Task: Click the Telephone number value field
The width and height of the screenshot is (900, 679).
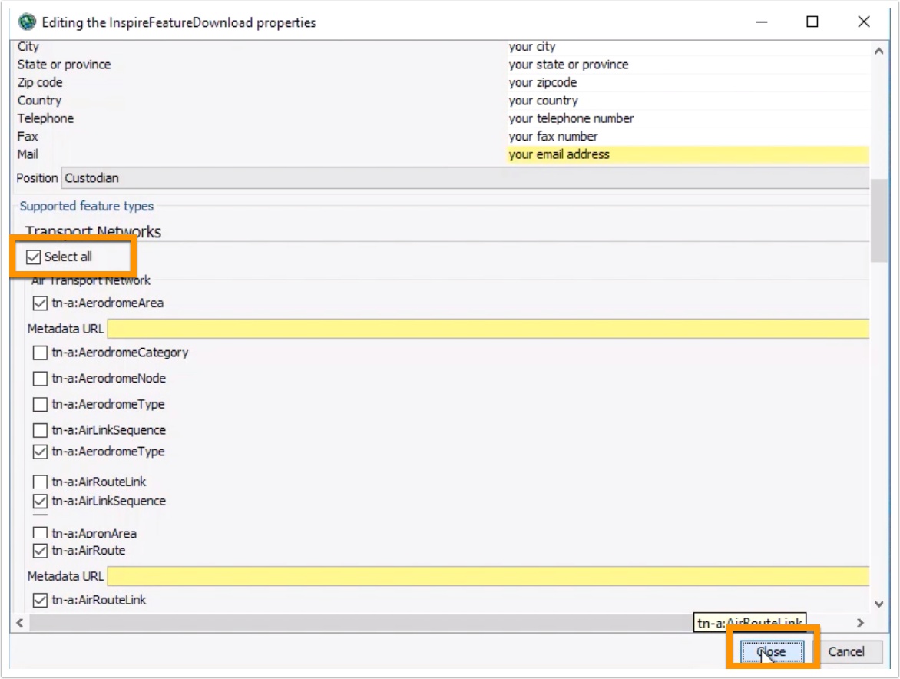Action: click(687, 118)
